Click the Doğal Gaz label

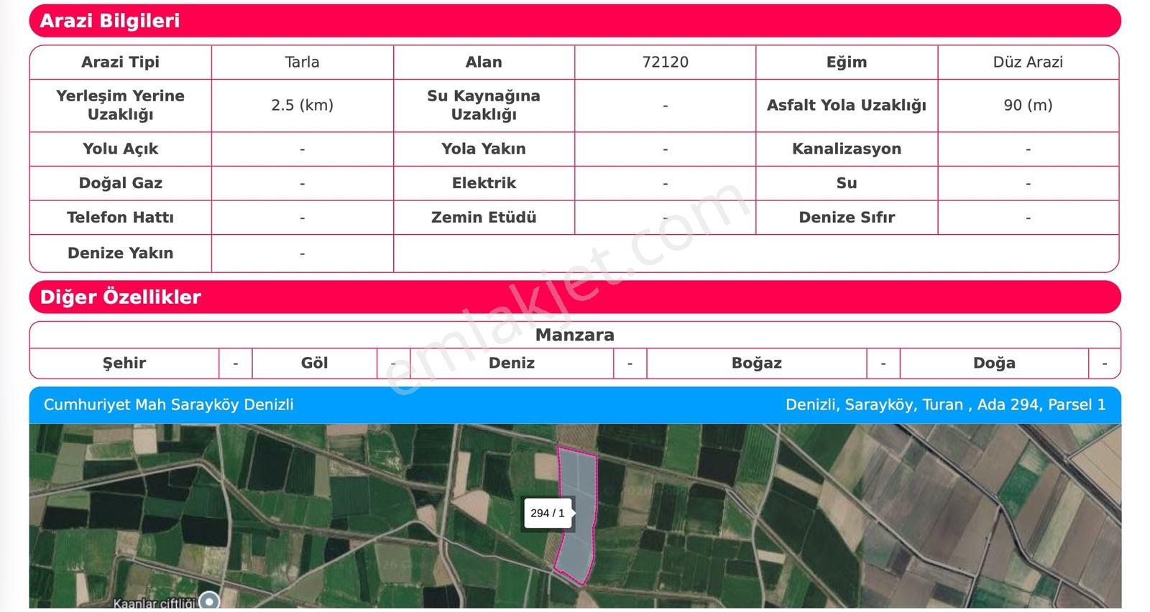[x=121, y=184]
